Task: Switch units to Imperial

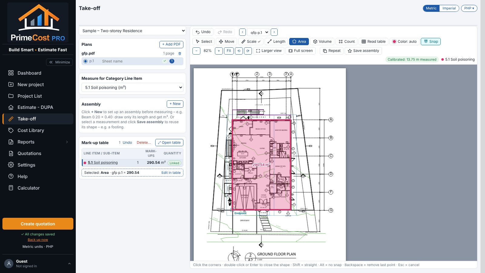Action: (449, 8)
